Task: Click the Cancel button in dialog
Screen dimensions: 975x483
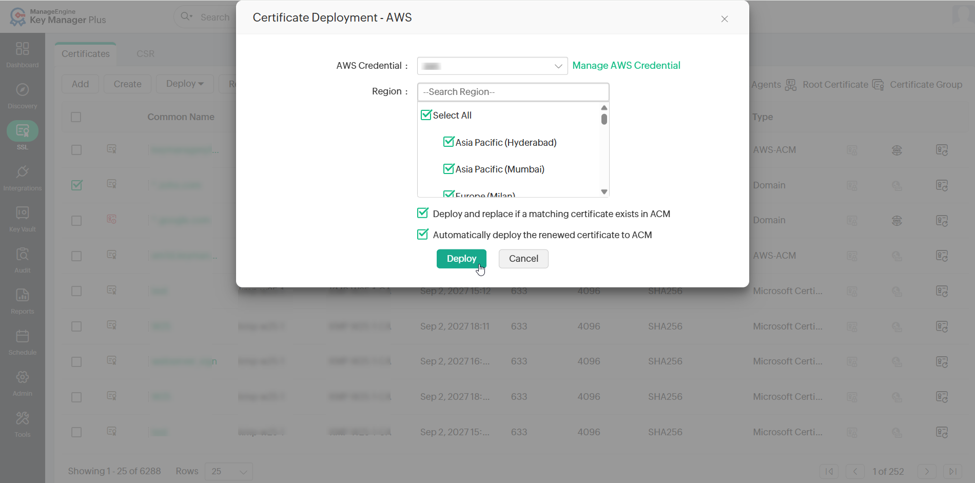Action: pyautogui.click(x=523, y=259)
